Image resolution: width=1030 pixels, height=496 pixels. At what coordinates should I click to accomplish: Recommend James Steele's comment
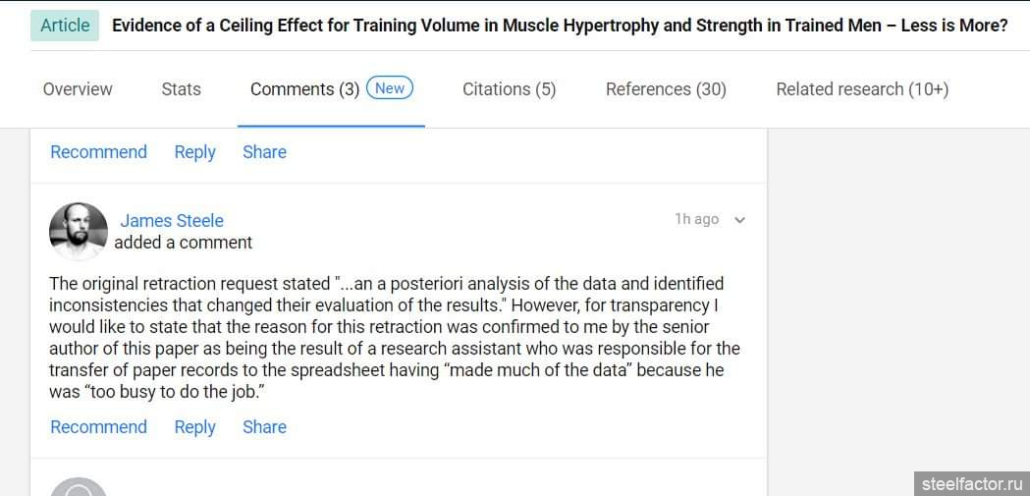[98, 427]
